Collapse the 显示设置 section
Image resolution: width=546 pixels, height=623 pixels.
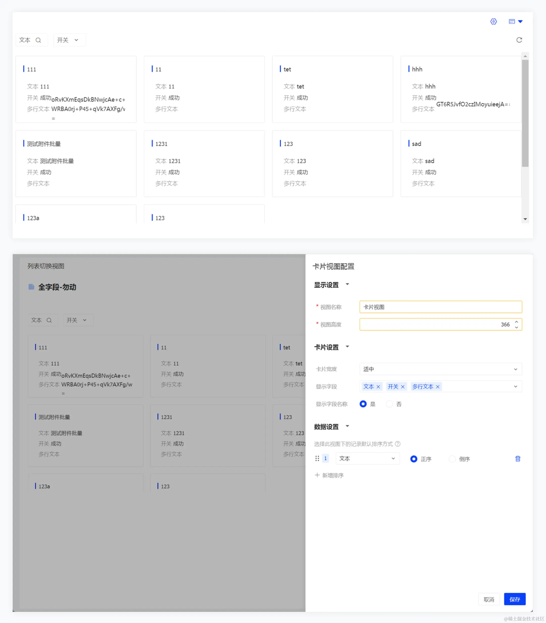[347, 285]
